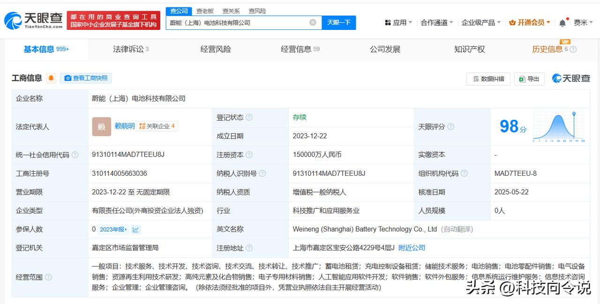Click the Tianyancha logo in header
The image size is (600, 304).
tap(33, 20)
